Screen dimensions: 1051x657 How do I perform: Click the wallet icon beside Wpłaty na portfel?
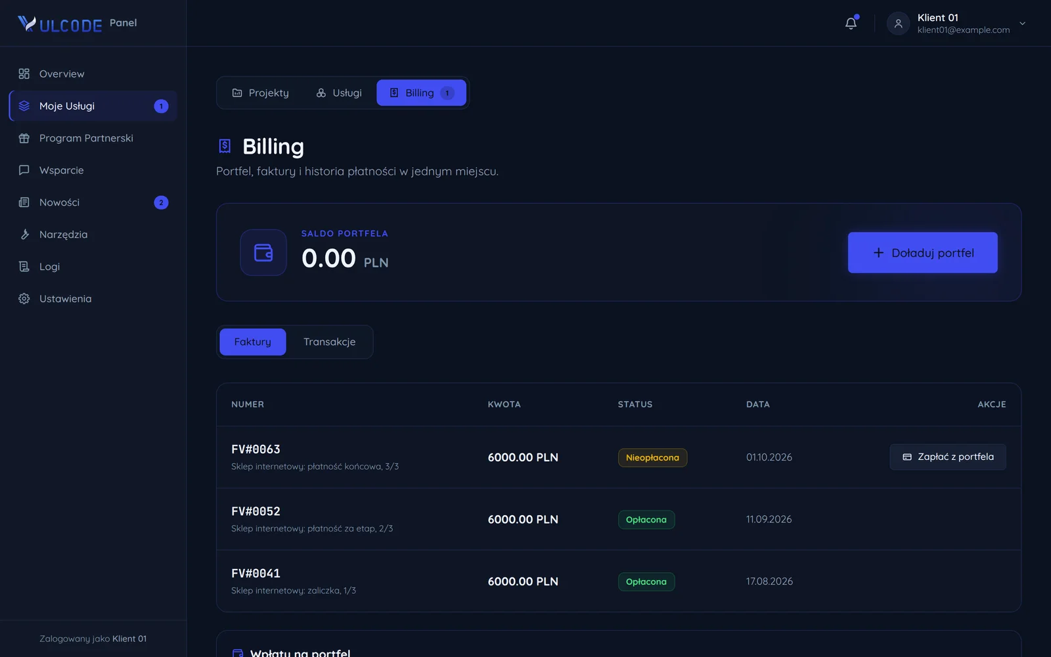[x=238, y=653]
